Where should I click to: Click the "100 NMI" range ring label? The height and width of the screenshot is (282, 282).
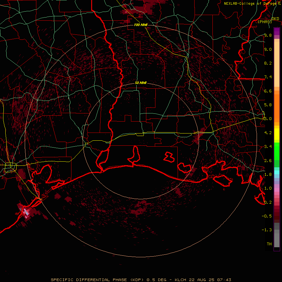pyautogui.click(x=141, y=25)
